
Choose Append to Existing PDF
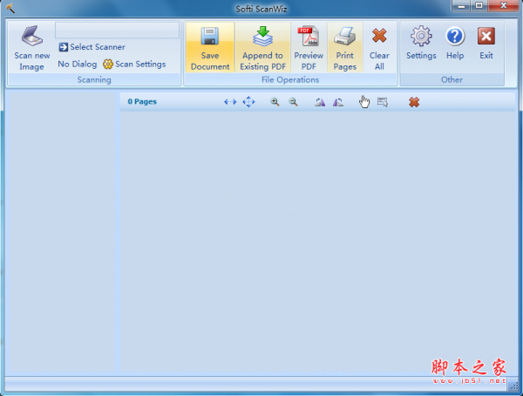[x=263, y=47]
